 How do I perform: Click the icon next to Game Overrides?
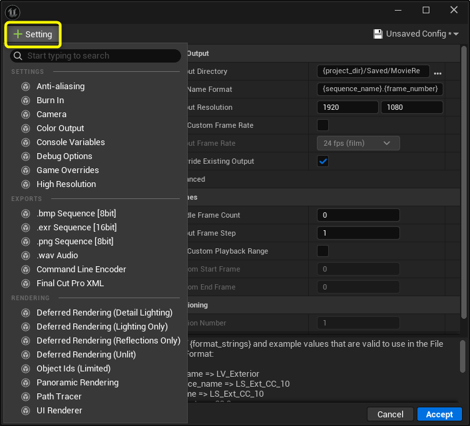point(26,170)
